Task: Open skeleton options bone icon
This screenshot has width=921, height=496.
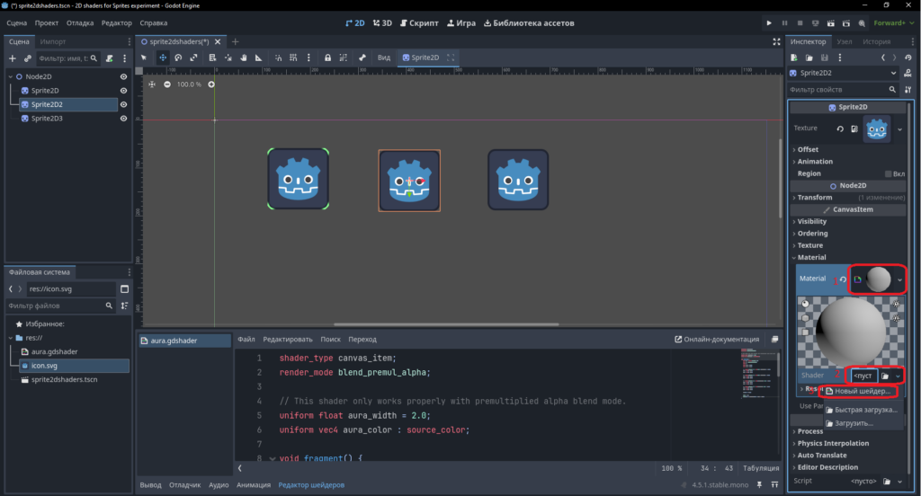Action: (x=362, y=58)
